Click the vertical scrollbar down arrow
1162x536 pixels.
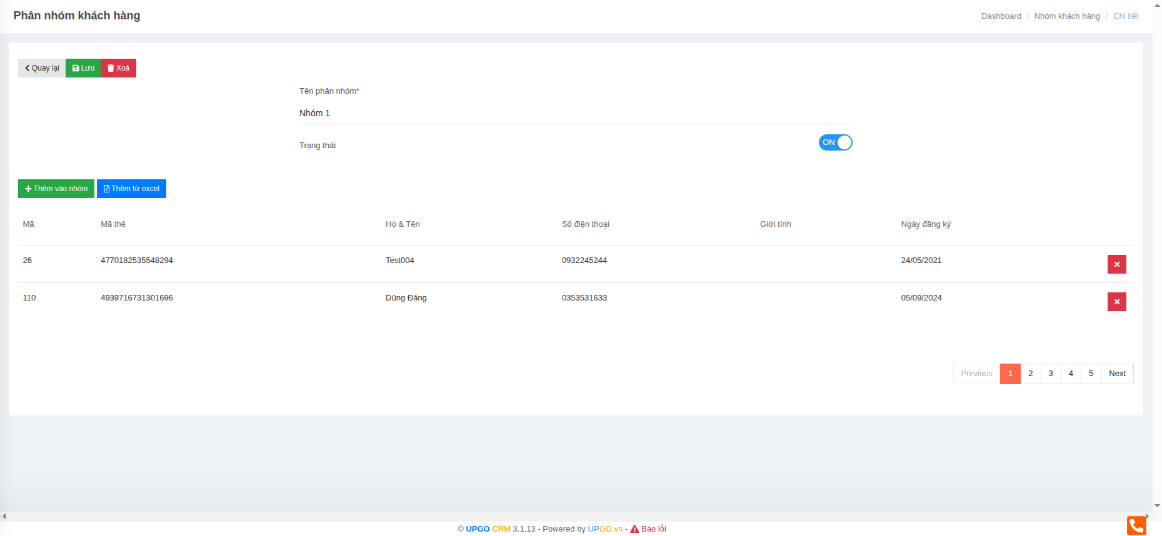coord(1157,506)
